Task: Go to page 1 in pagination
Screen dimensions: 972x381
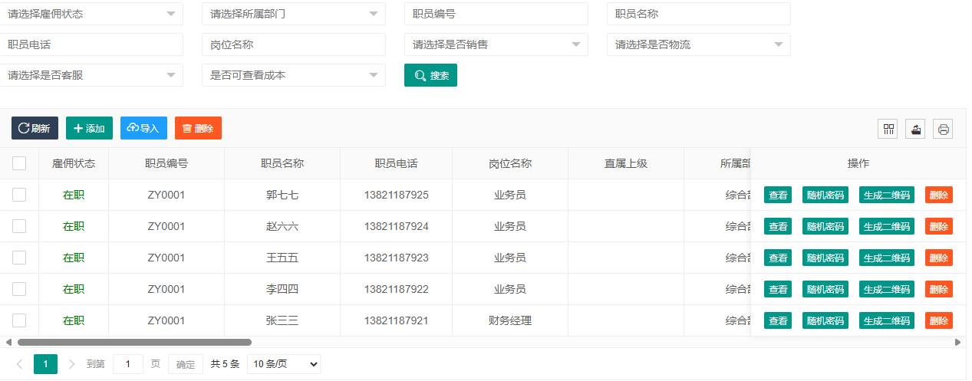Action: coord(45,364)
